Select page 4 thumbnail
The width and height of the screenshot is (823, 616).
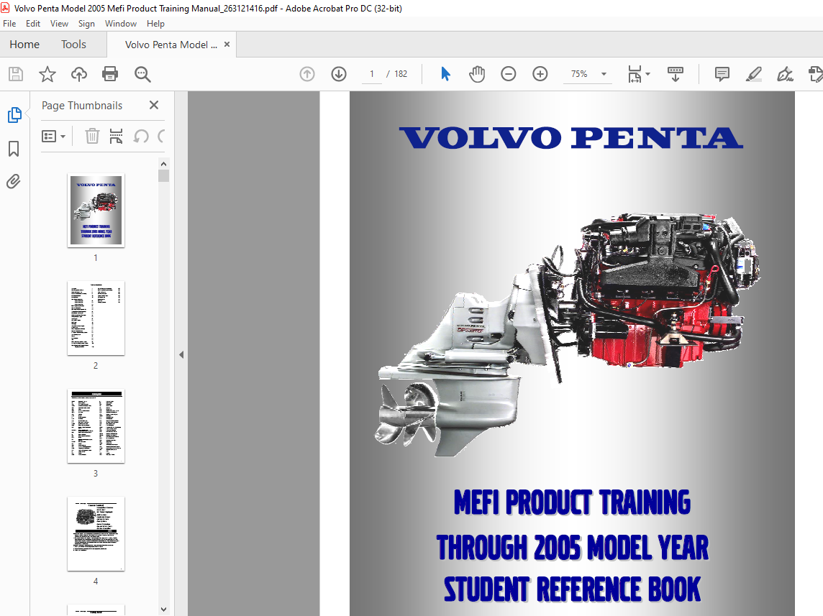(x=96, y=533)
